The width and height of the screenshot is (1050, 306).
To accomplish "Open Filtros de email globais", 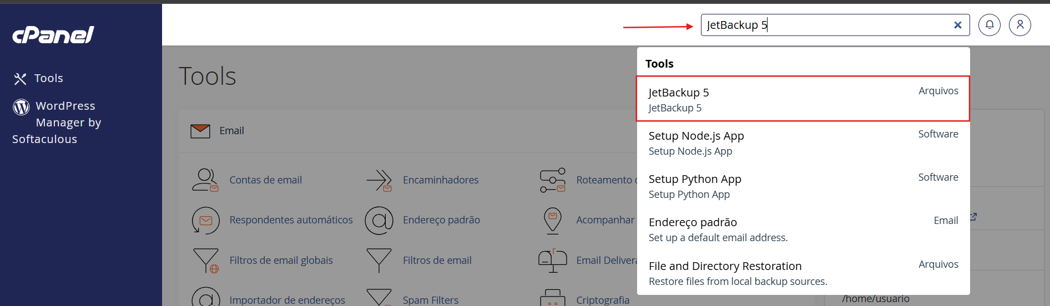I will [281, 261].
